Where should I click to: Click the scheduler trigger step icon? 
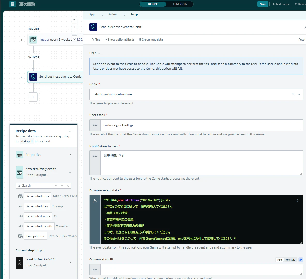coord(33,40)
